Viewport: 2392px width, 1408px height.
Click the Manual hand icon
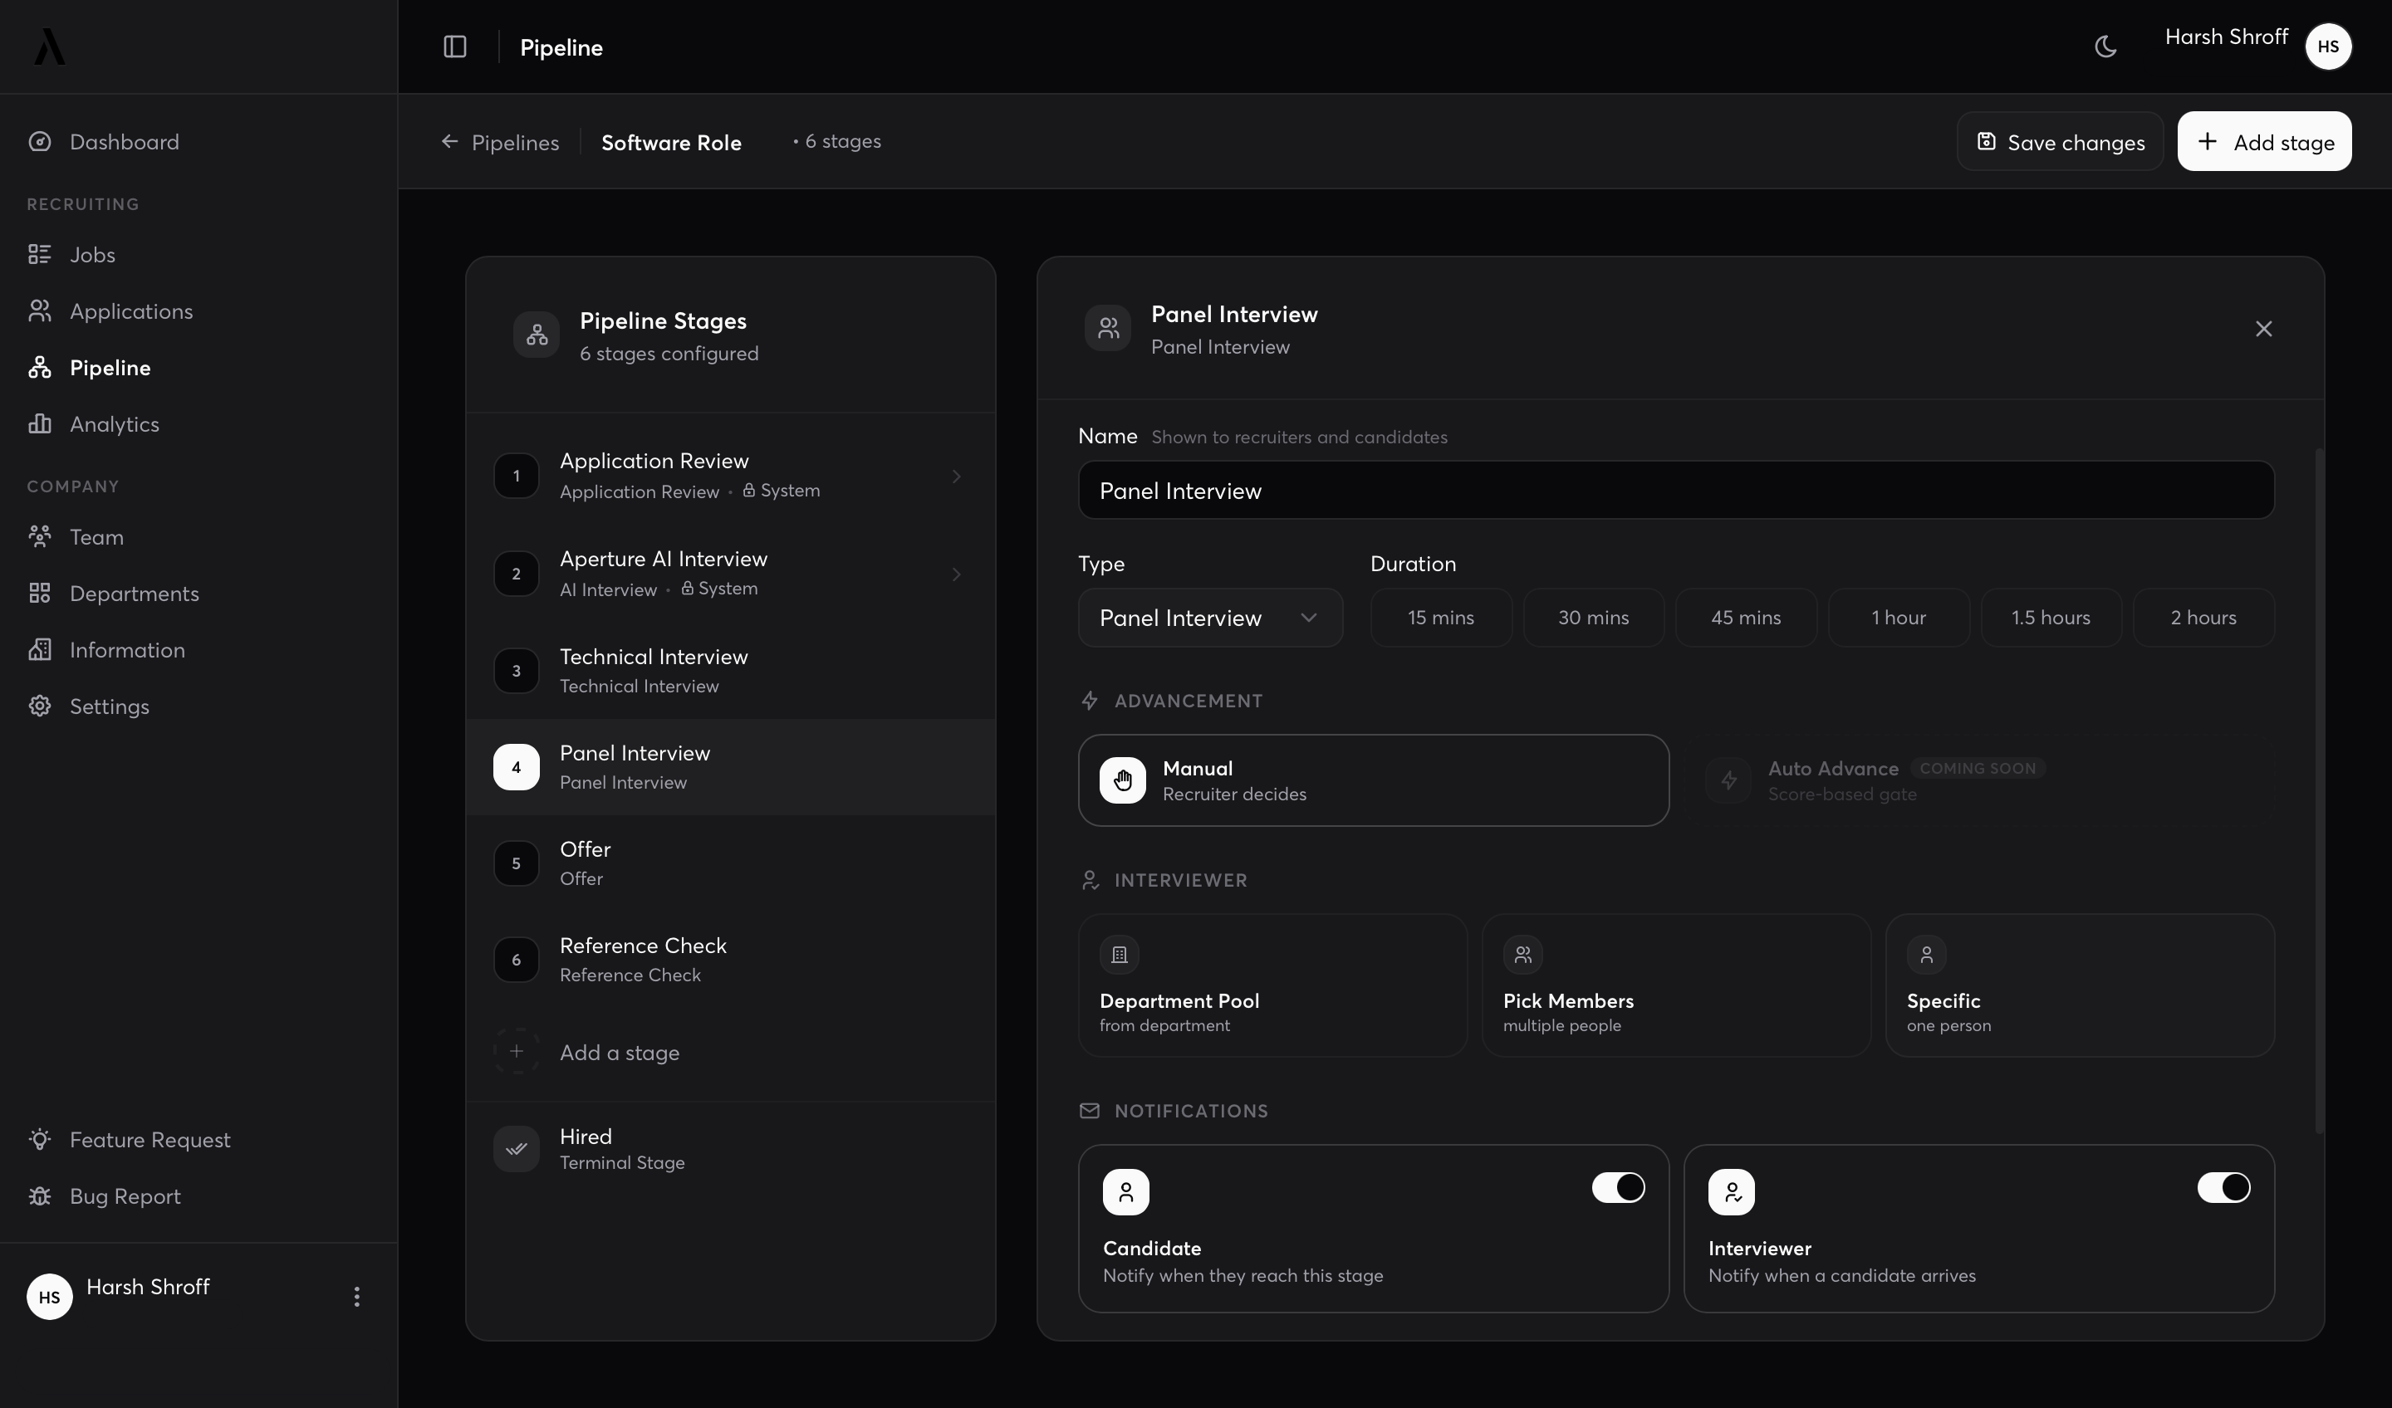click(1122, 780)
